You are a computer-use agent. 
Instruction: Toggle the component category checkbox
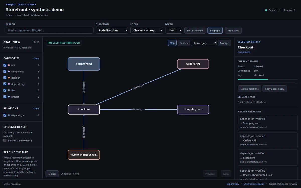(5, 71)
